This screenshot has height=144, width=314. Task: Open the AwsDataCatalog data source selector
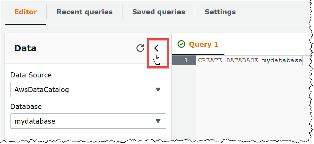[88, 90]
